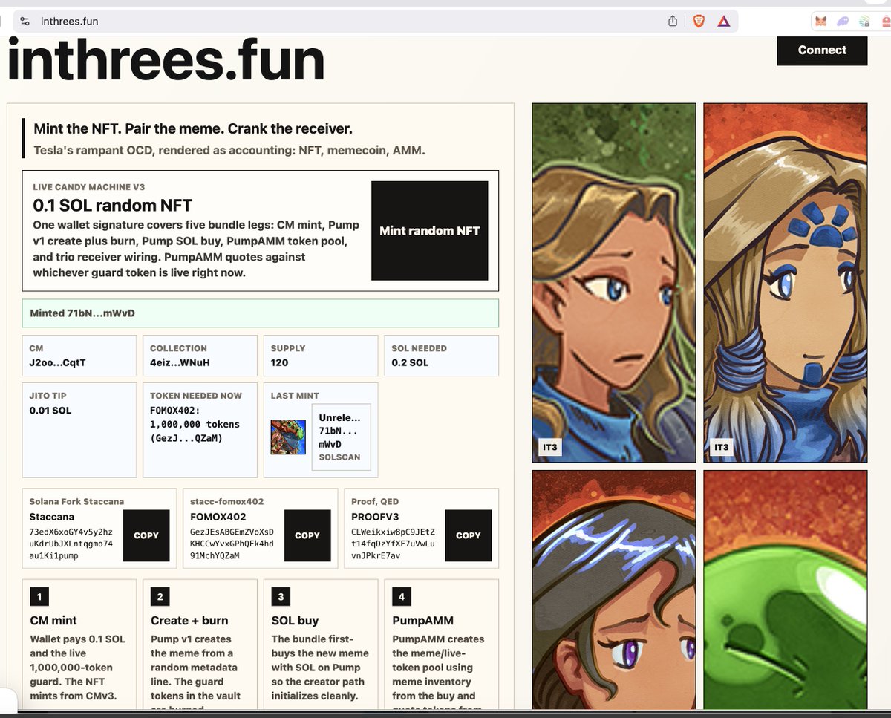This screenshot has height=718, width=891.
Task: Open the NFT image with green background
Action: (x=614, y=283)
